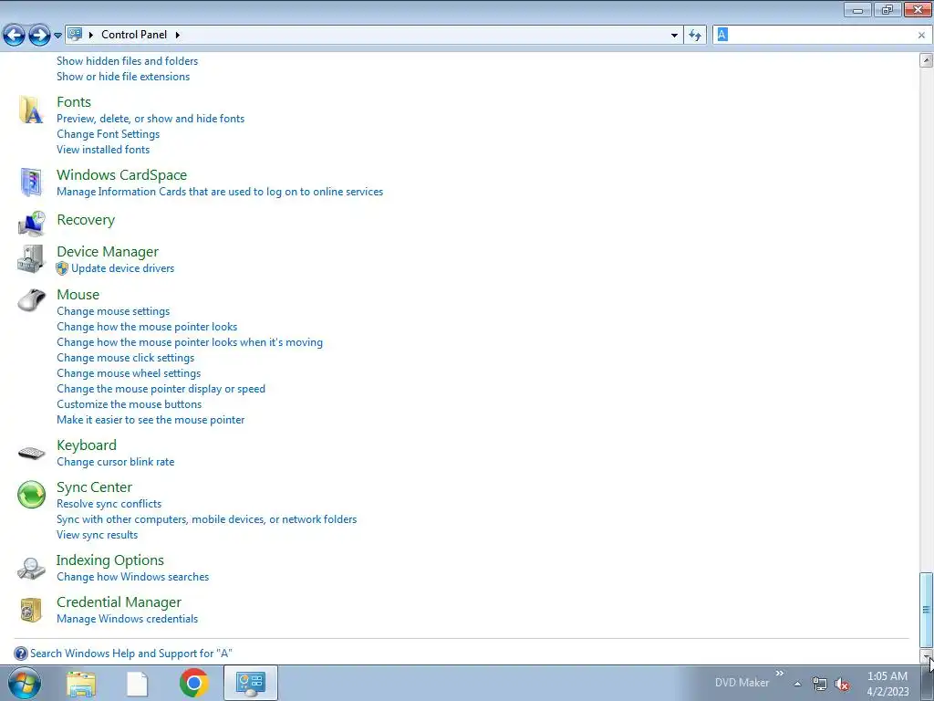Click Search Windows Help and Support for "A"
Image resolution: width=934 pixels, height=701 pixels.
tap(131, 654)
